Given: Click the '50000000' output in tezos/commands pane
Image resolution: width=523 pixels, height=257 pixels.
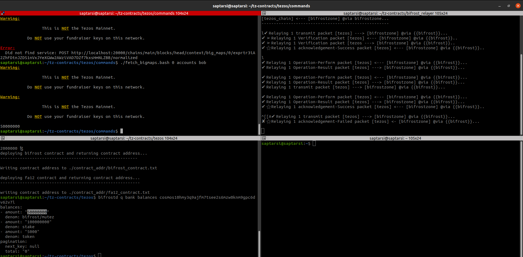Looking at the screenshot, I should tap(10, 126).
